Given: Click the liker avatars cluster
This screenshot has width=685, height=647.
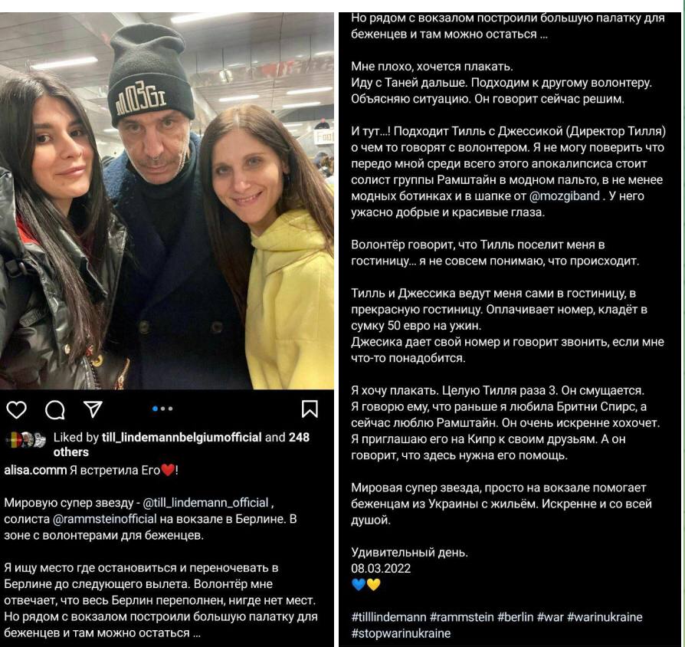Looking at the screenshot, I should point(25,440).
